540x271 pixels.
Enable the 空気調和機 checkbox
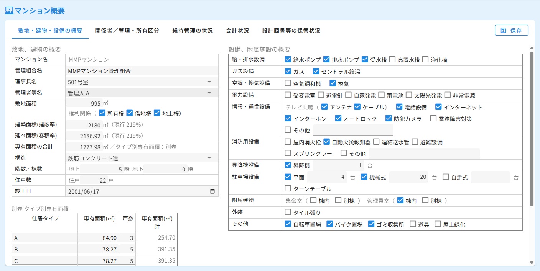(288, 83)
